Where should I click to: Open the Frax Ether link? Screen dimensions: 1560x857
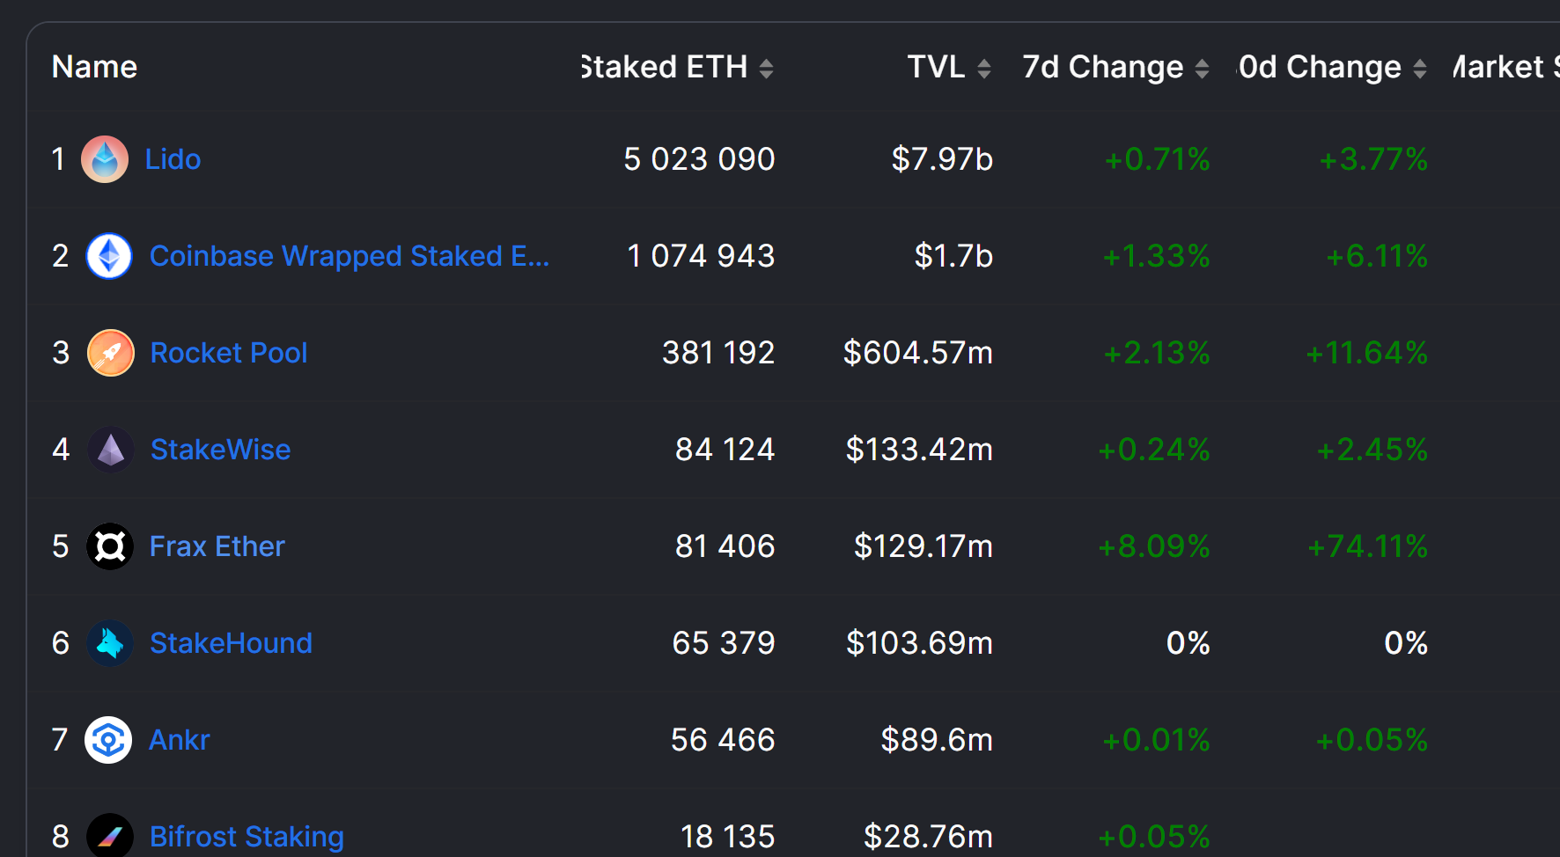coord(217,546)
